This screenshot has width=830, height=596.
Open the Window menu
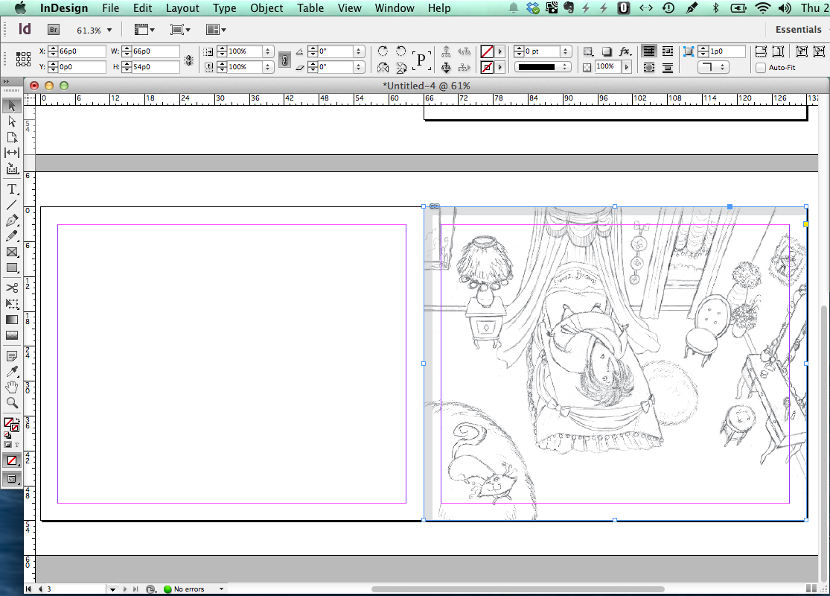395,8
